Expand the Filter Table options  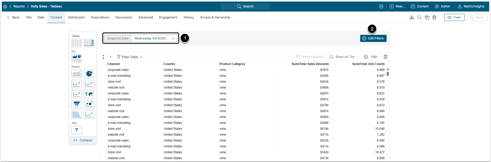click(130, 57)
